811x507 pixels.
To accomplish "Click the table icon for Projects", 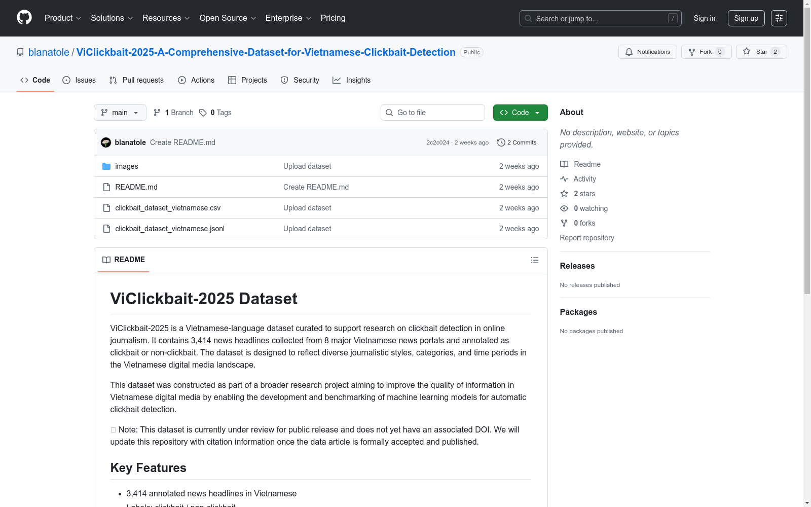I will pyautogui.click(x=232, y=80).
